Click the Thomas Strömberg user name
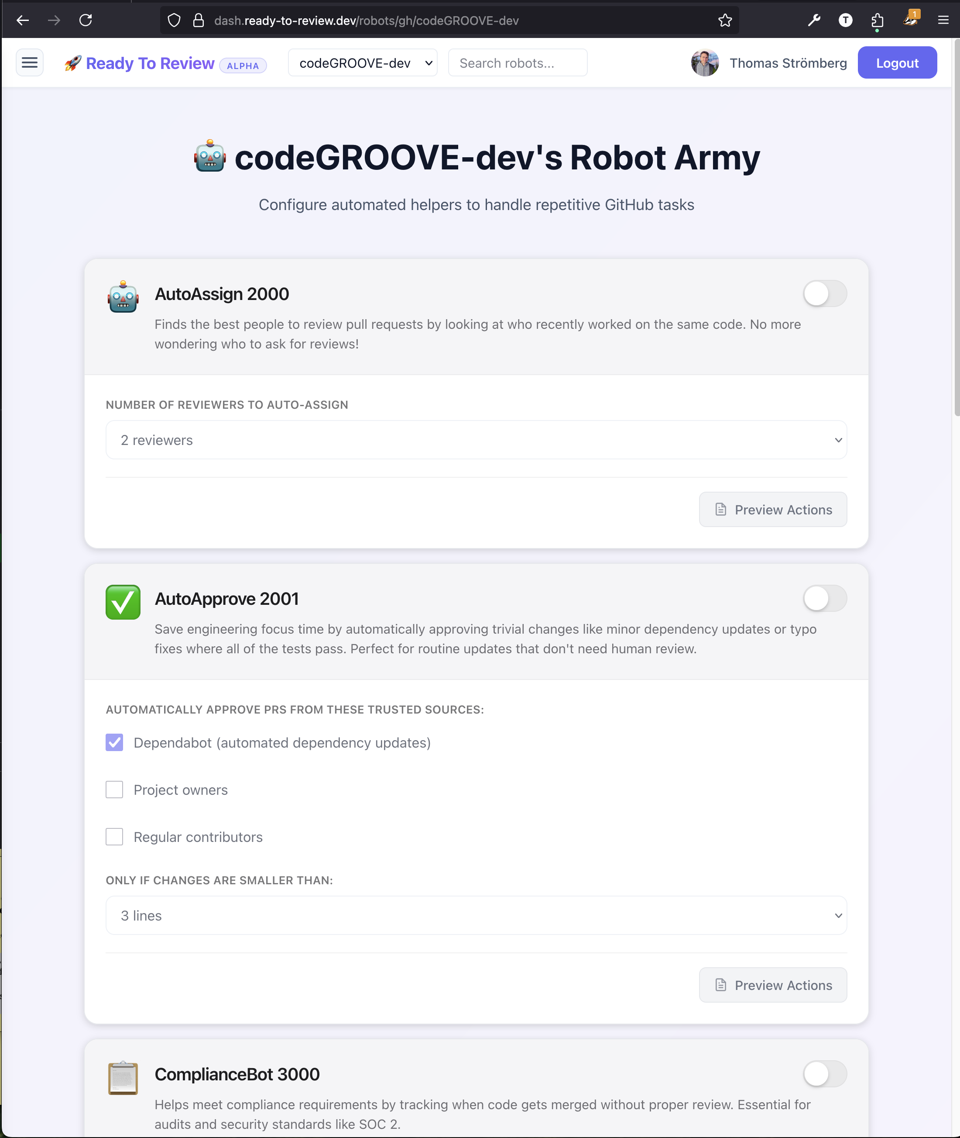The width and height of the screenshot is (960, 1138). tap(788, 63)
